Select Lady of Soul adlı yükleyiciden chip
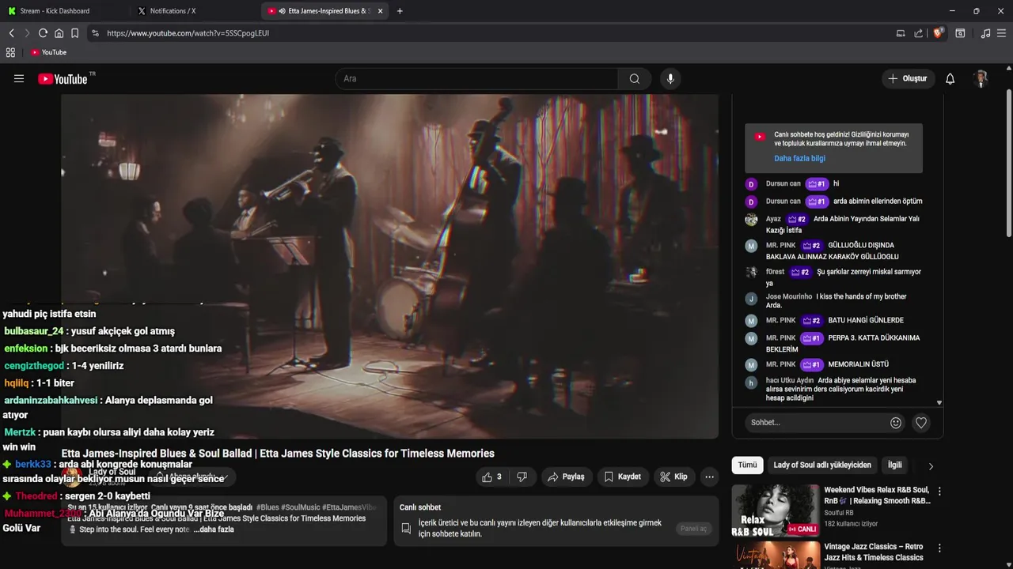 pos(822,465)
